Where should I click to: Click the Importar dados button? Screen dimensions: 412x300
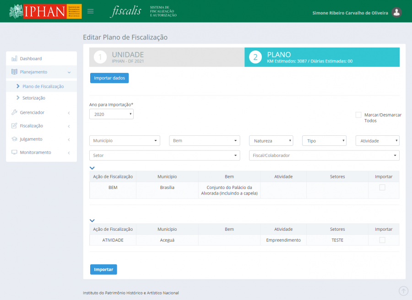point(109,78)
